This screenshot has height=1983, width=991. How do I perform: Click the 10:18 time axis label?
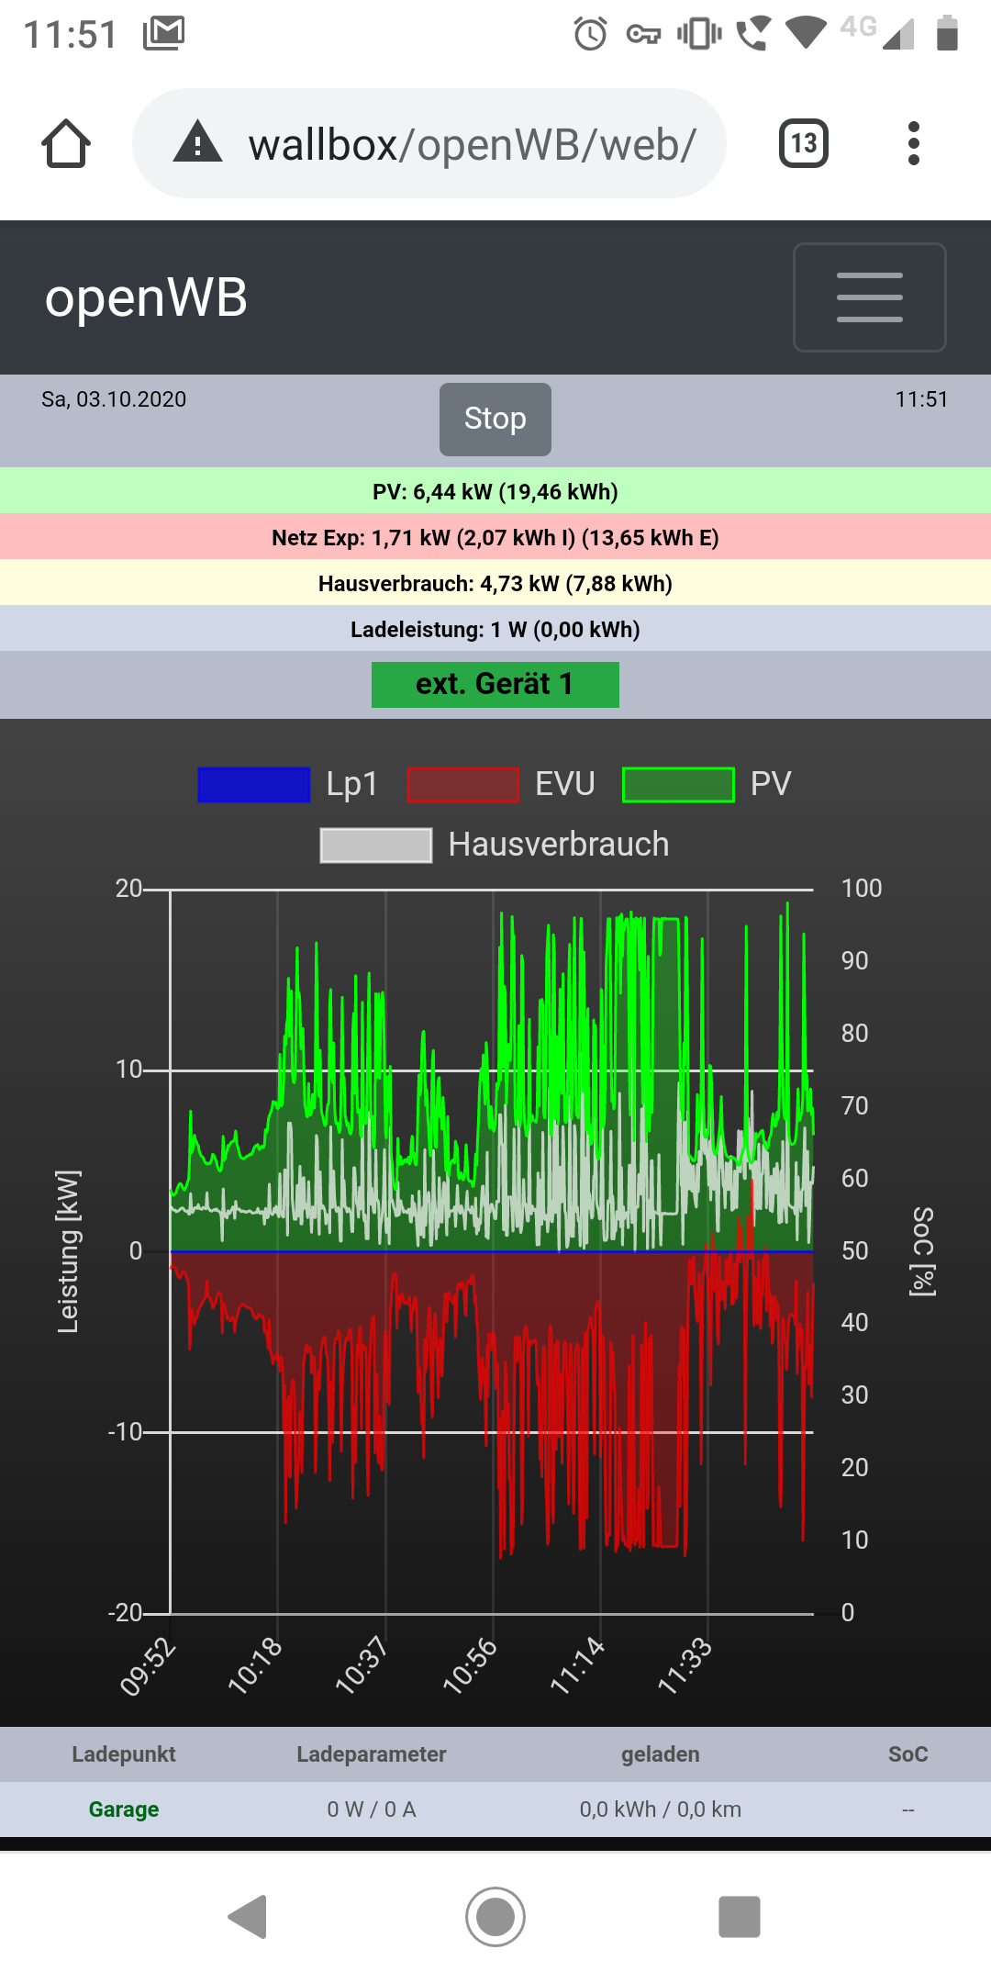[255, 1666]
